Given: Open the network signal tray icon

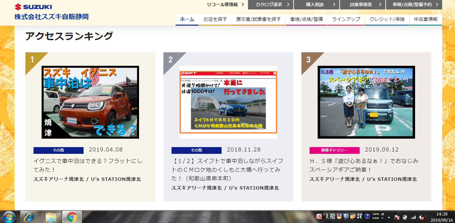Looking at the screenshot, I should pyautogui.click(x=413, y=217).
